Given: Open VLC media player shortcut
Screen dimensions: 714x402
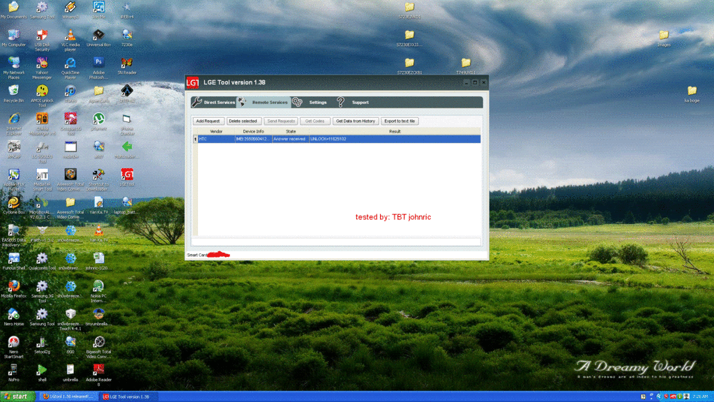Looking at the screenshot, I should click(70, 40).
